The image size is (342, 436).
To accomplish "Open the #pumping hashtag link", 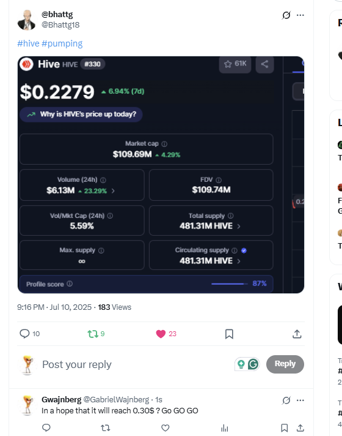I will coord(62,43).
